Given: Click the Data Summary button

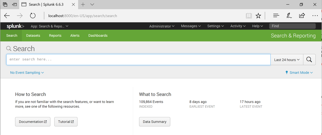Looking at the screenshot, I should pyautogui.click(x=155, y=122).
